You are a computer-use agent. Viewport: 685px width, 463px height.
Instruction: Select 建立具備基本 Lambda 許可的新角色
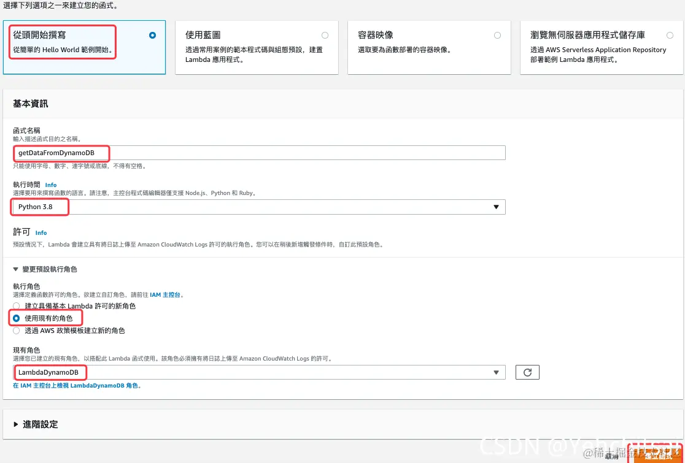point(15,306)
